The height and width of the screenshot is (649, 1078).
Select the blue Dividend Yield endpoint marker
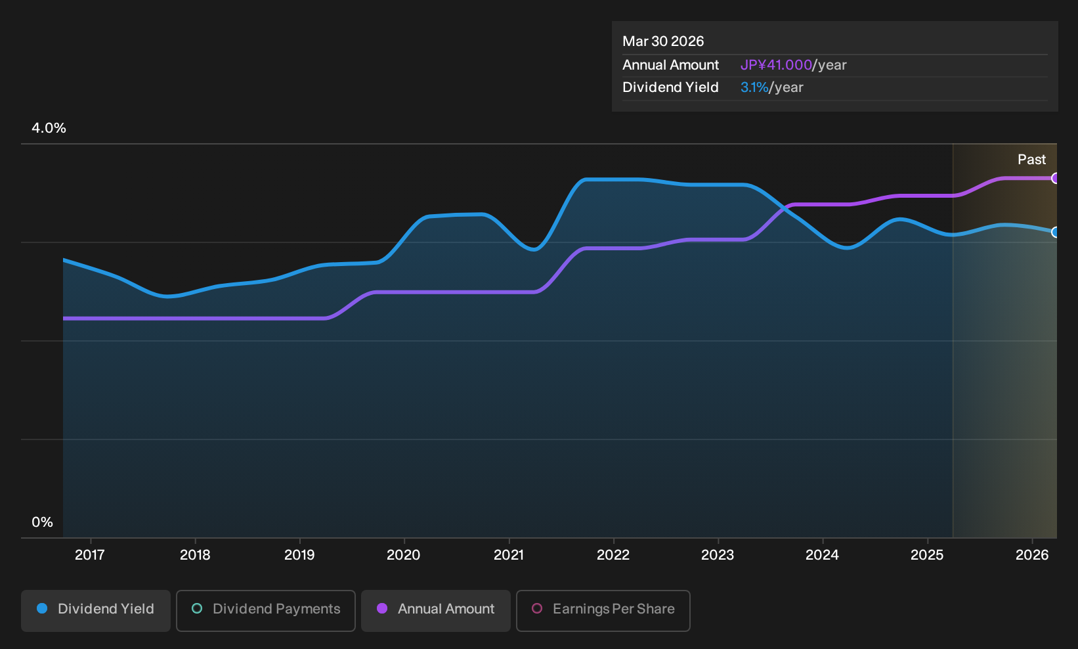[1055, 232]
